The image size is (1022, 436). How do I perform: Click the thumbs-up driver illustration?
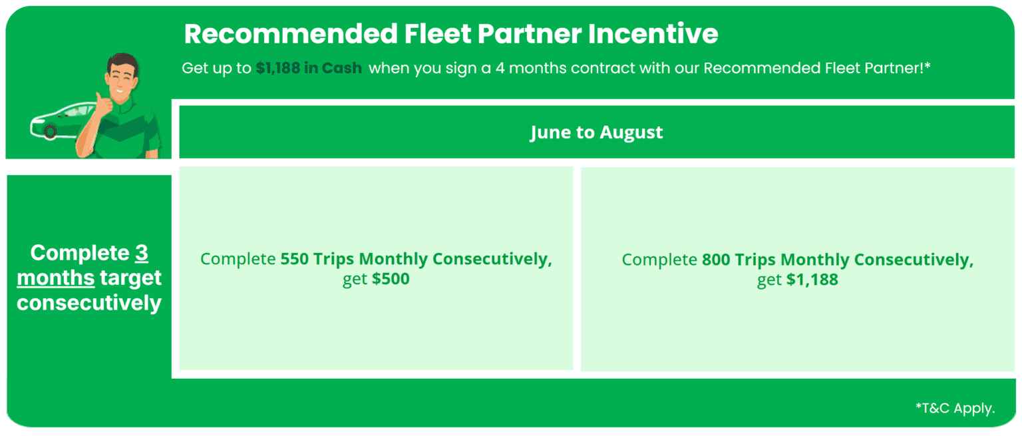pyautogui.click(x=120, y=107)
